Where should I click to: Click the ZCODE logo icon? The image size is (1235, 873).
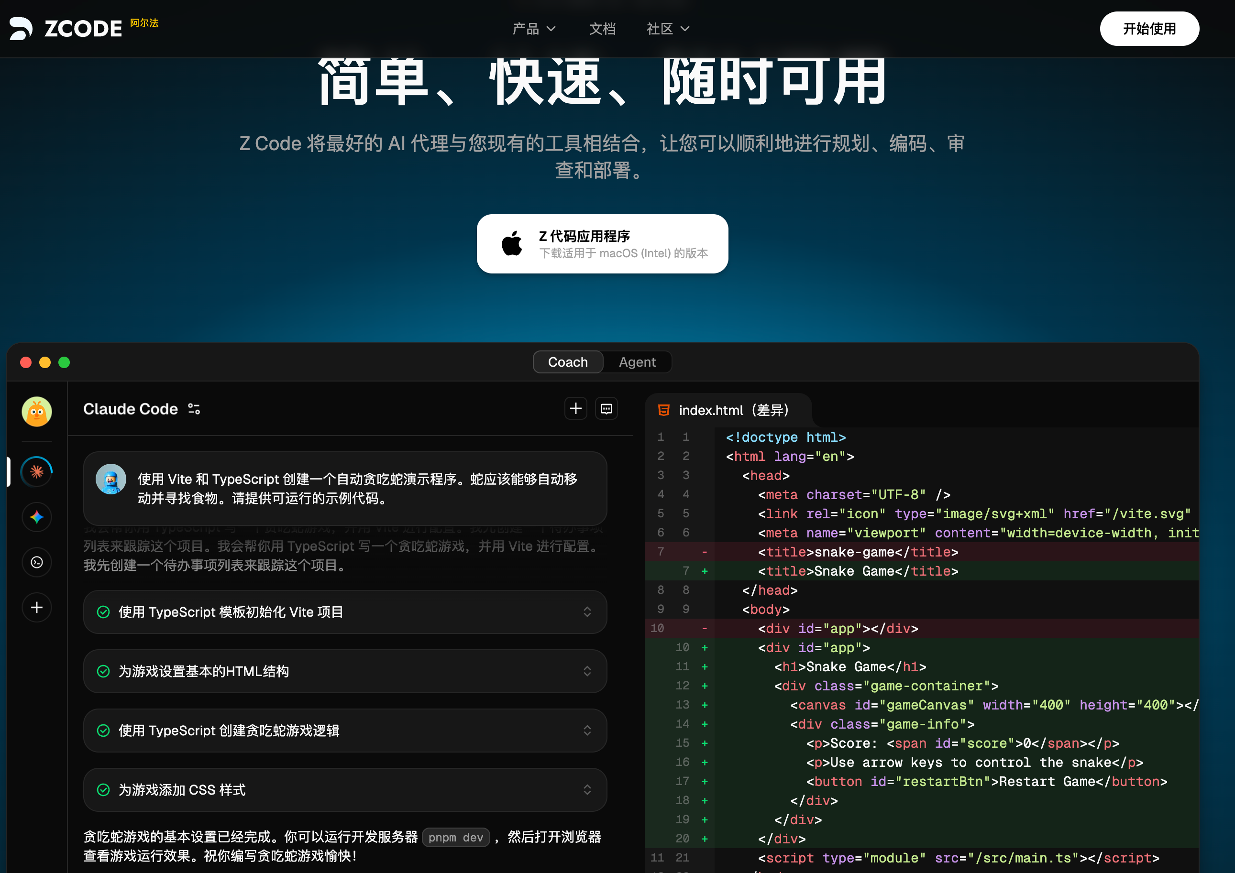(21, 29)
